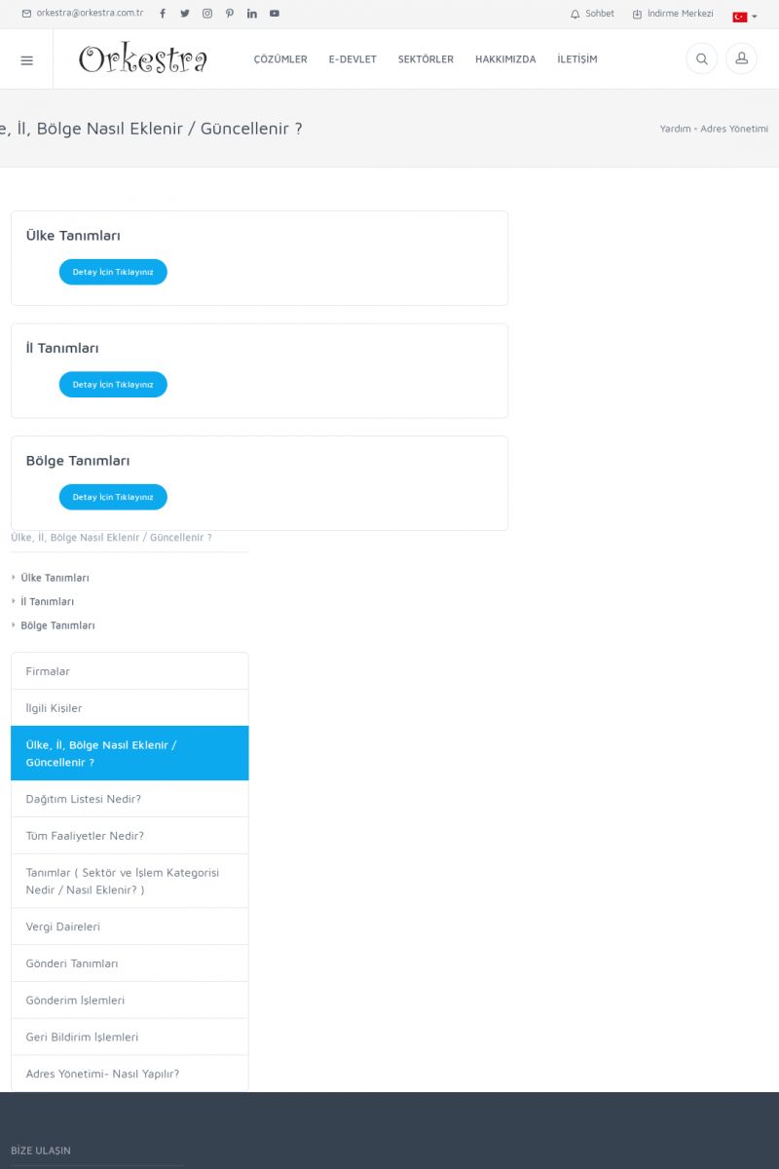Viewport: 779px width, 1169px height.
Task: Open the hamburger menu icon
Action: point(26,59)
